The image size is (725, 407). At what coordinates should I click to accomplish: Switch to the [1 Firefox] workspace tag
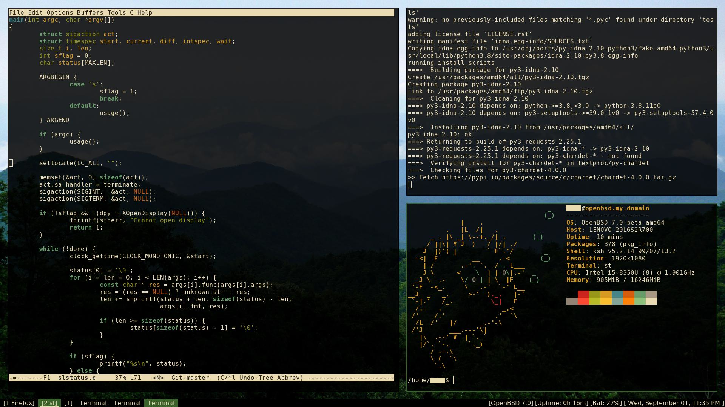tap(19, 403)
